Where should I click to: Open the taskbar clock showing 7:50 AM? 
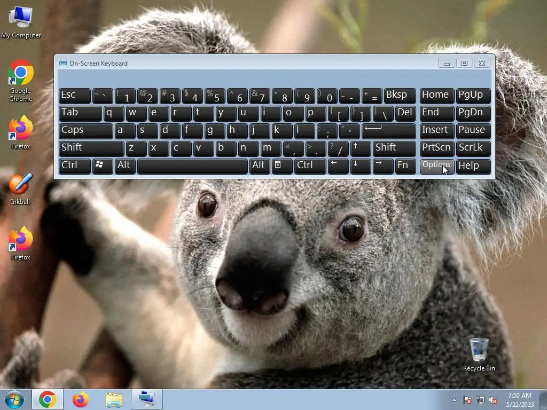tap(520, 399)
